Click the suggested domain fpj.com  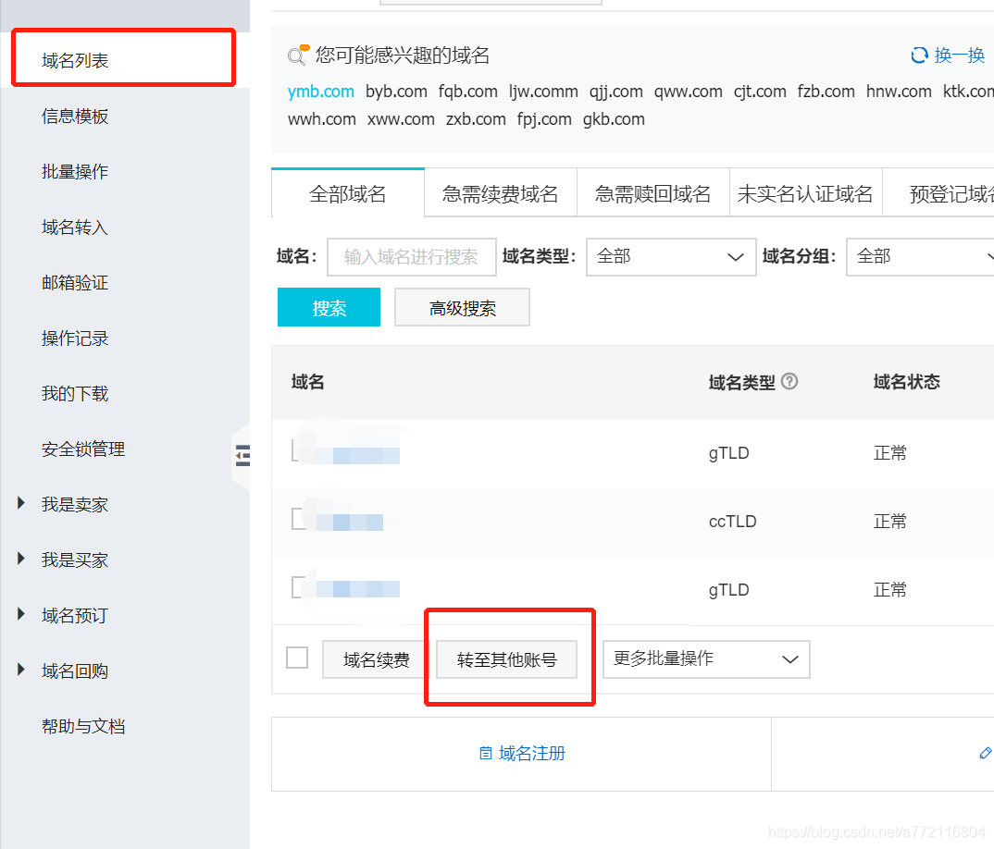[544, 119]
